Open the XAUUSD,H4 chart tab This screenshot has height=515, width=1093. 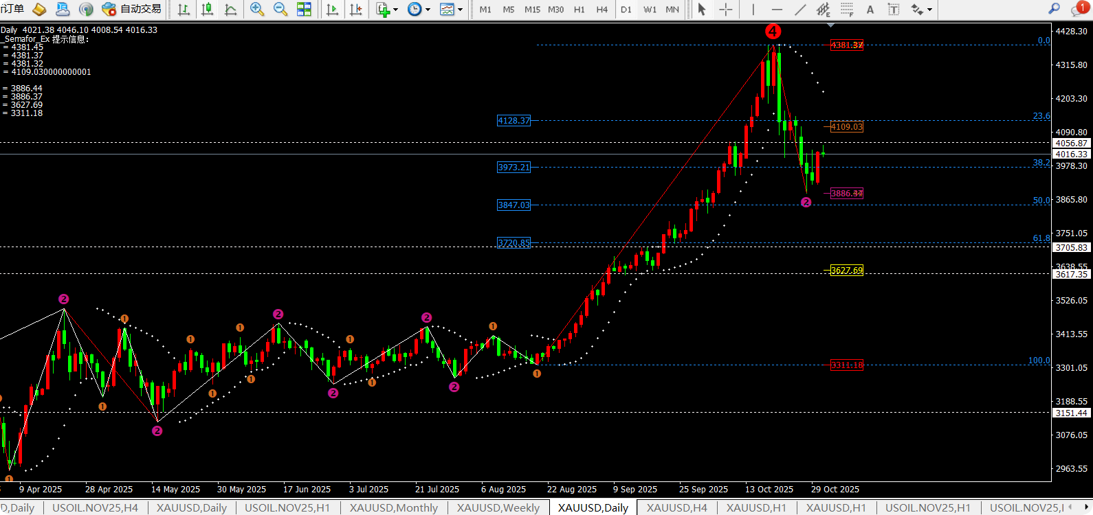(677, 508)
